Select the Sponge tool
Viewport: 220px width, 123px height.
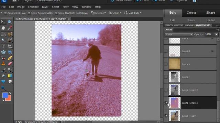click(3, 88)
